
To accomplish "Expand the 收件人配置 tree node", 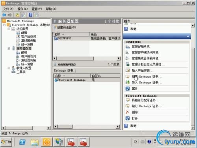I will tap(9, 68).
